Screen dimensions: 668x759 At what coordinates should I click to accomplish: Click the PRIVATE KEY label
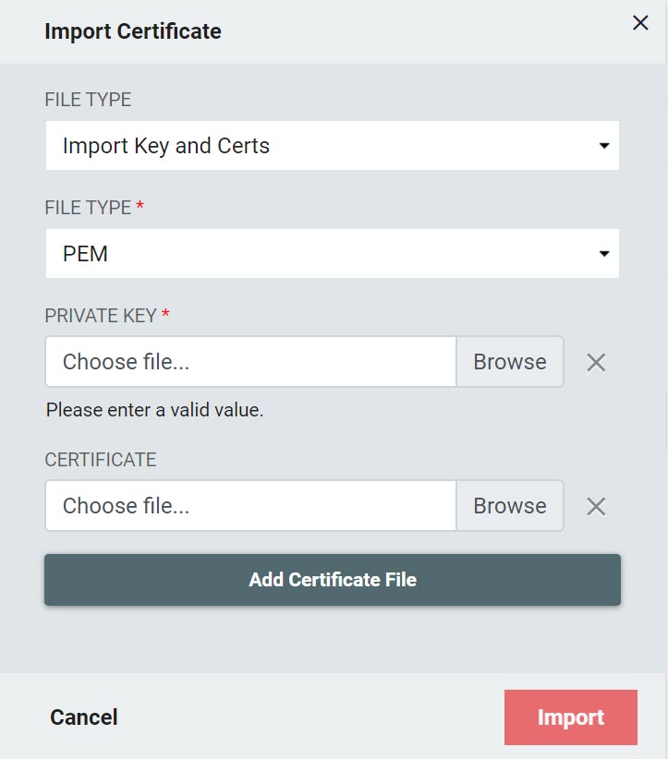pyautogui.click(x=101, y=316)
